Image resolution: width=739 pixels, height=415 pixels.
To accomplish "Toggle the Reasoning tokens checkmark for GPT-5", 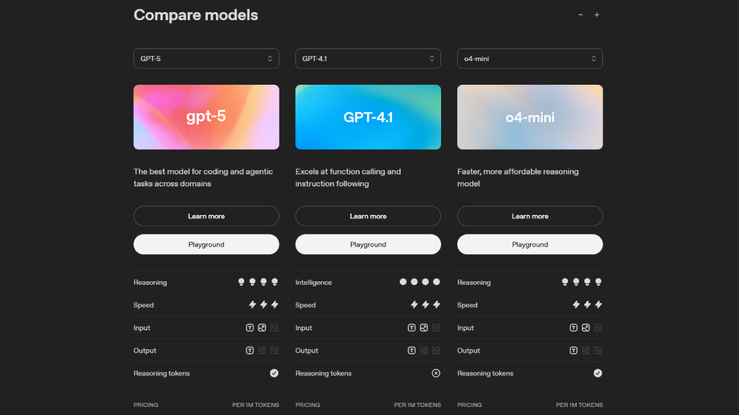I will click(x=274, y=373).
